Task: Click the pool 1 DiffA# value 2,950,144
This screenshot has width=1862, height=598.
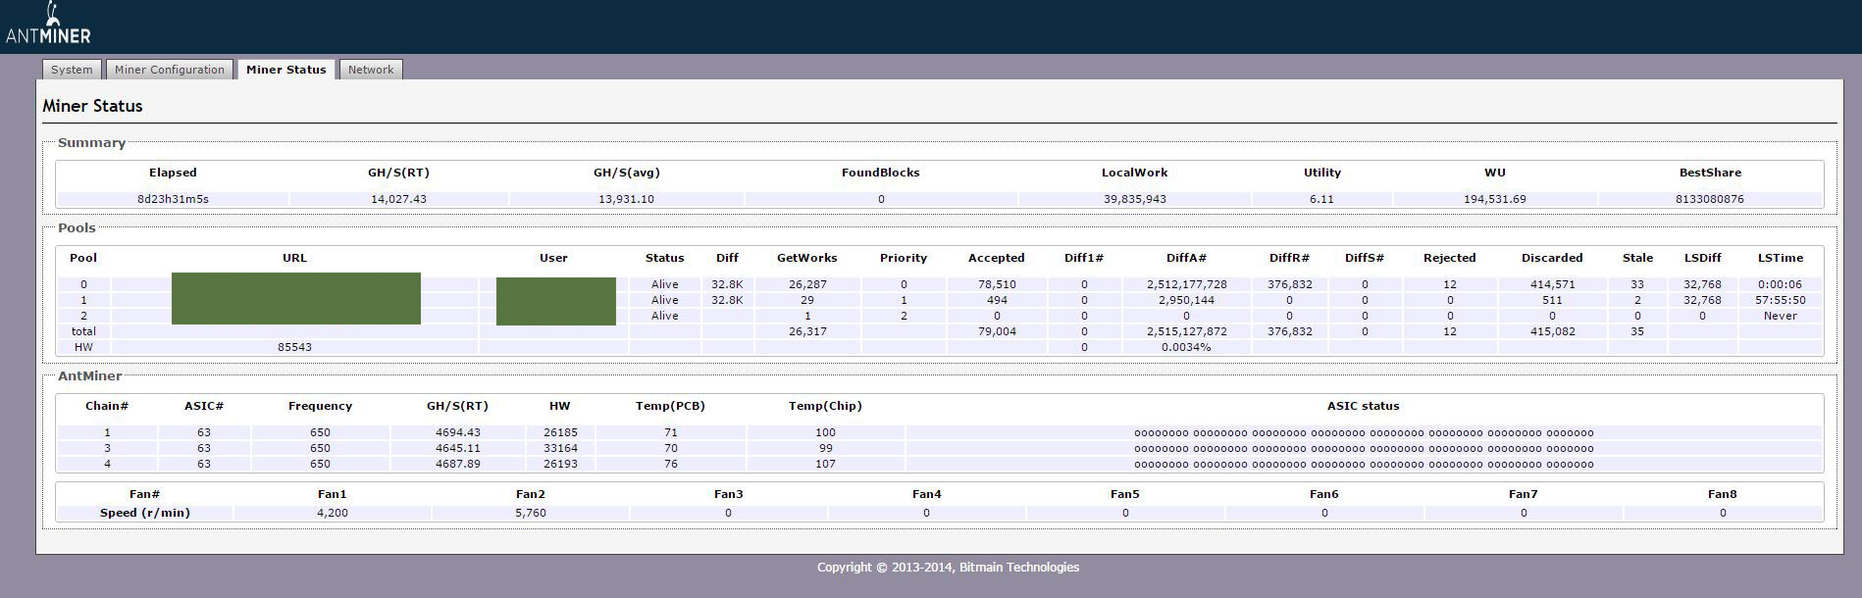Action: (x=1186, y=300)
